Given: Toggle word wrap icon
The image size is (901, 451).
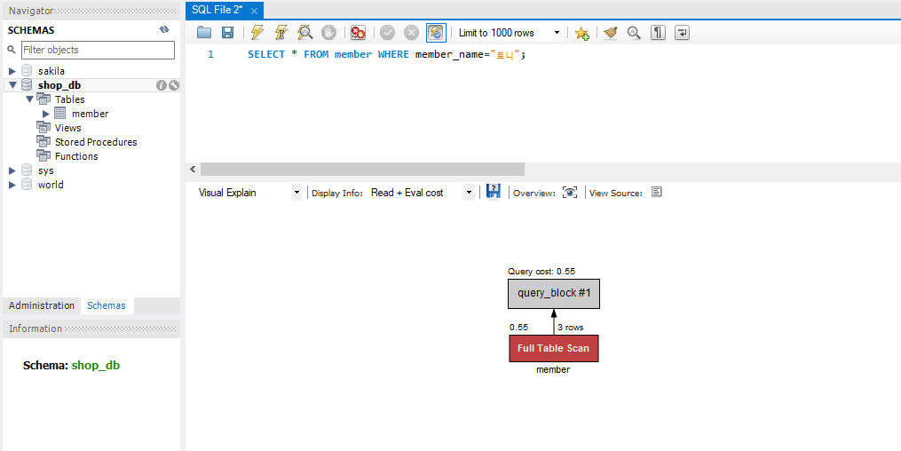Looking at the screenshot, I should tap(682, 33).
